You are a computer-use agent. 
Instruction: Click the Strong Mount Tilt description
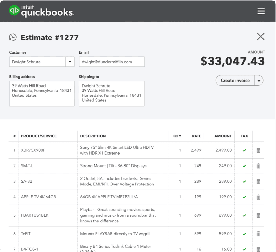click(113, 166)
